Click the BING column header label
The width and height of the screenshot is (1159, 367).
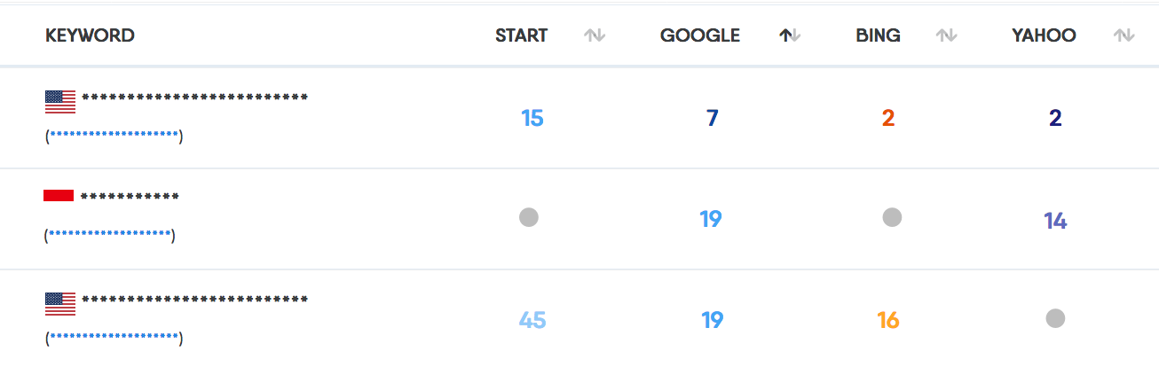(x=879, y=35)
